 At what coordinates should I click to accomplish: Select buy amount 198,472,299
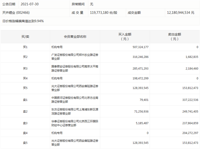tap(141, 78)
